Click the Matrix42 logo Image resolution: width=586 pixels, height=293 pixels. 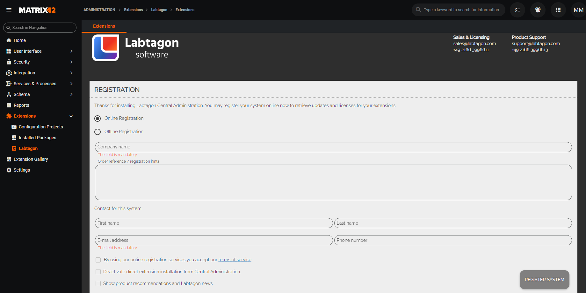tap(37, 10)
